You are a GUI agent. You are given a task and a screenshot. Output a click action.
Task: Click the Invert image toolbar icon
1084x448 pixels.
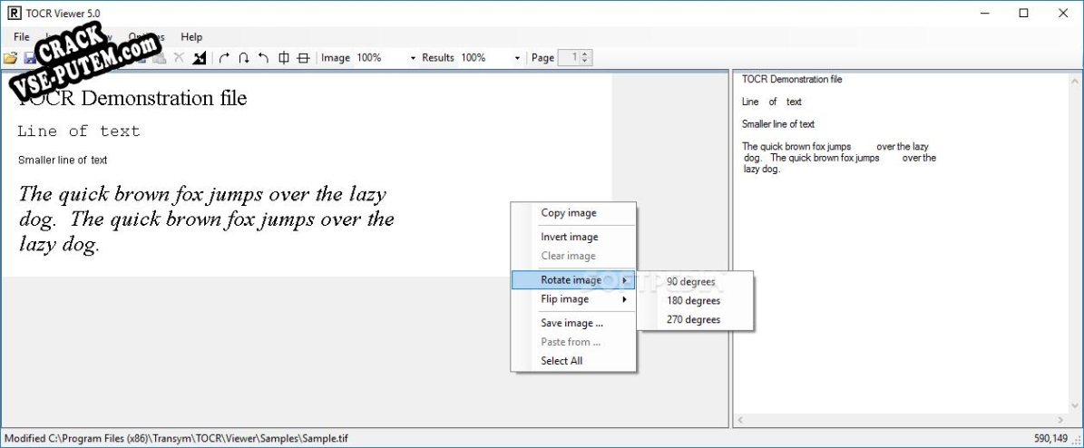click(x=199, y=58)
